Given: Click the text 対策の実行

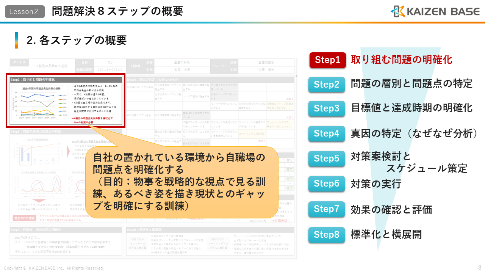Looking at the screenshot, I should click(x=376, y=184).
